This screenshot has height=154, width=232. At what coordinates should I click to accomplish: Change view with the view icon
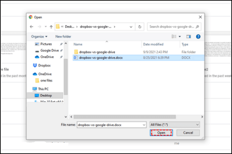174,36
